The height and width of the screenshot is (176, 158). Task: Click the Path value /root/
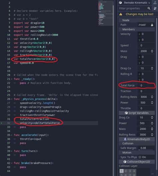tap(142, 25)
